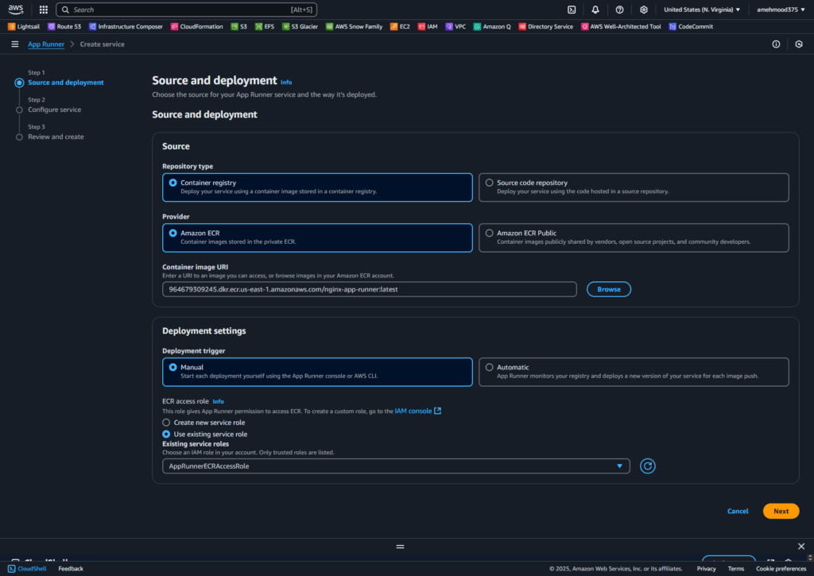Go to Step 2 Configure service

click(x=55, y=110)
